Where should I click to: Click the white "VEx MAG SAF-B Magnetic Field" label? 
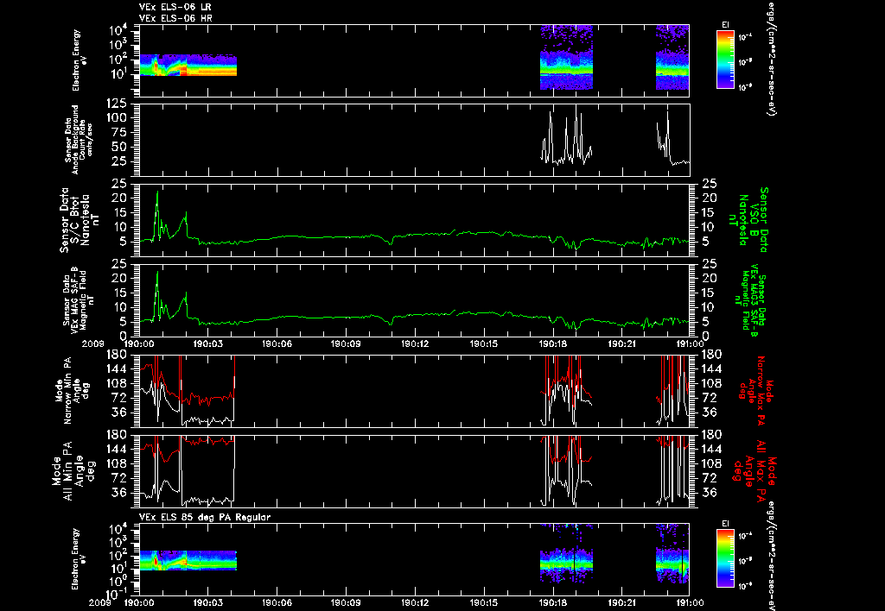[79, 299]
